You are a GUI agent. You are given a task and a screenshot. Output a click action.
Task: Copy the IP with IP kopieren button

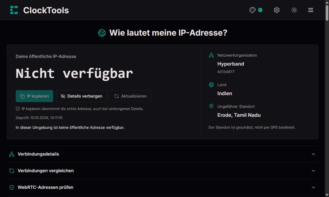click(x=35, y=96)
